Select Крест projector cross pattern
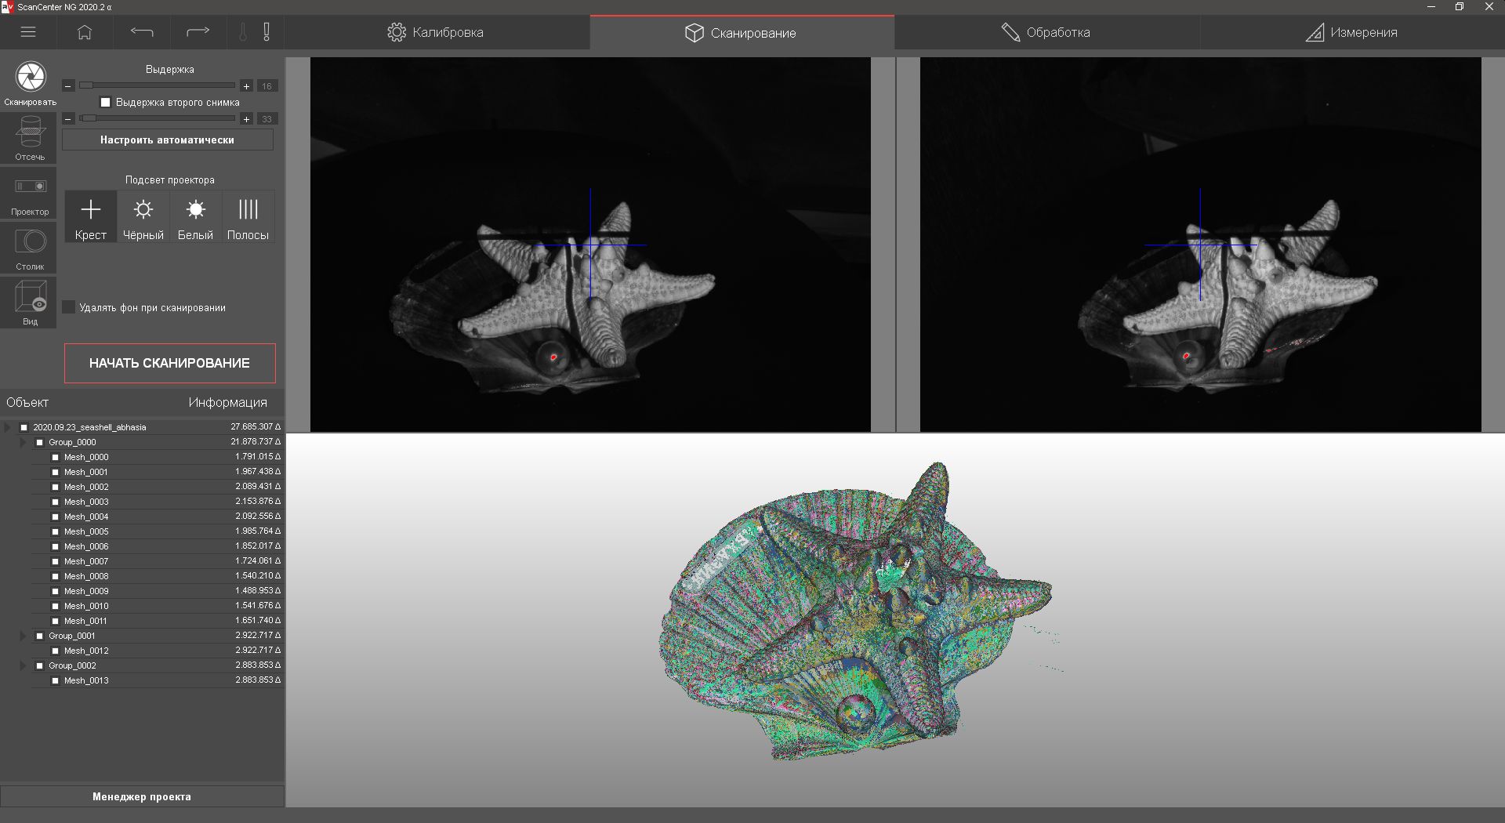The image size is (1505, 823). point(91,217)
